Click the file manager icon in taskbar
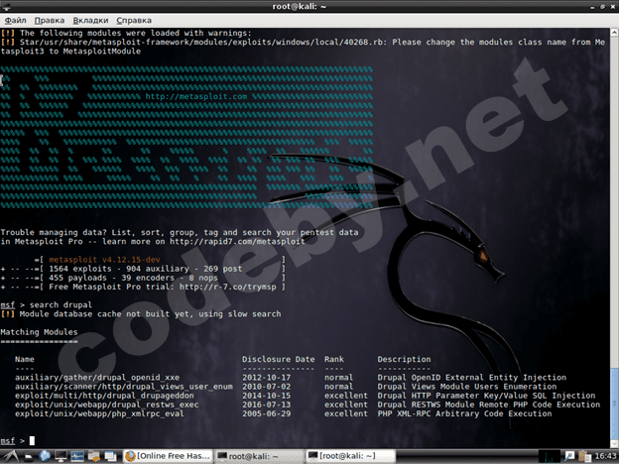Screen dimensions: 619x464 click(x=94, y=456)
